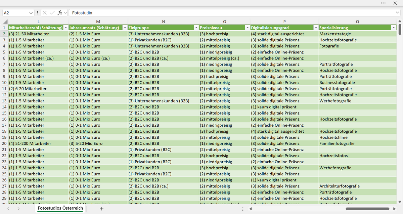The height and width of the screenshot is (214, 403).
Task: Go to next sheet with right arrow
Action: pyautogui.click(x=18, y=209)
